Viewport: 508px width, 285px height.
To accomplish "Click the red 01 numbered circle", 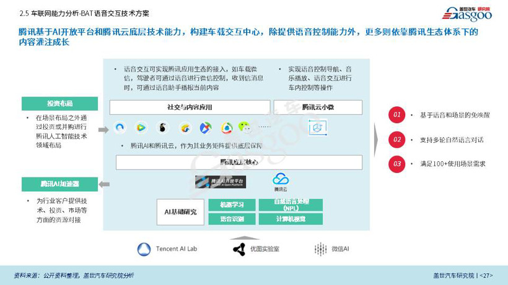I will pos(397,115).
